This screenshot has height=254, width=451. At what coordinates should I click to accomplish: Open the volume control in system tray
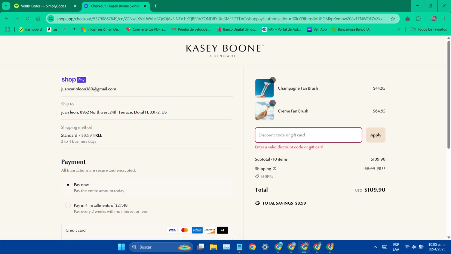click(x=414, y=247)
